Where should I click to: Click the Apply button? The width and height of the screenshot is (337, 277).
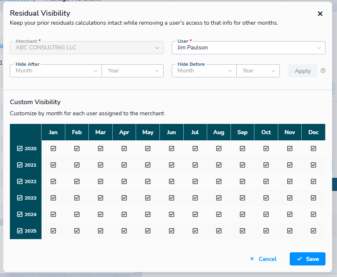pyautogui.click(x=302, y=71)
